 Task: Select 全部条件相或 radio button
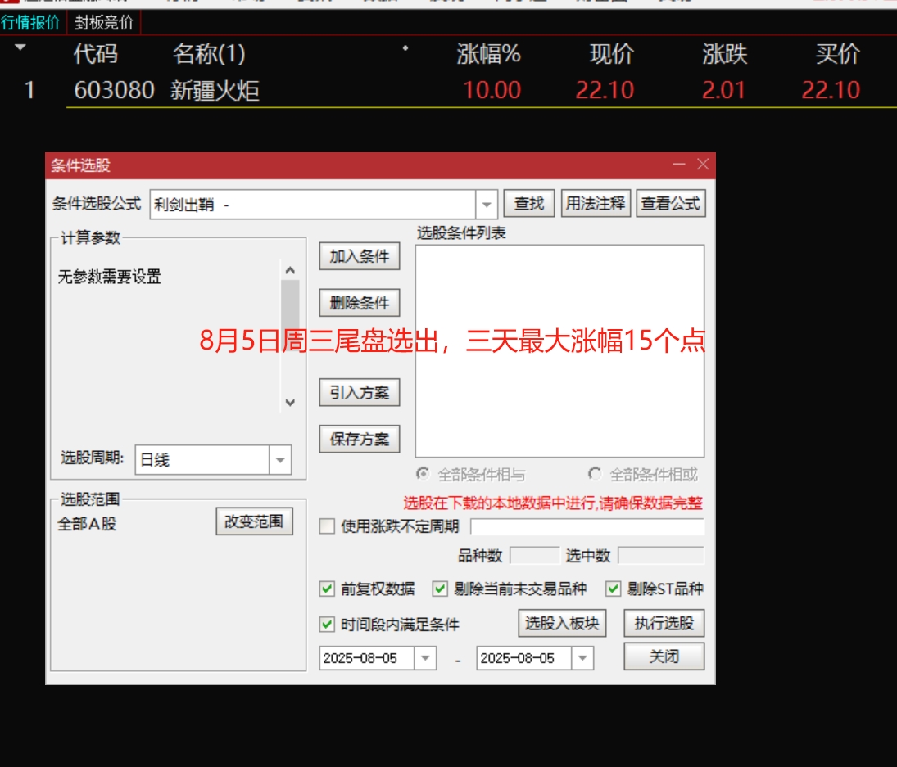click(595, 474)
